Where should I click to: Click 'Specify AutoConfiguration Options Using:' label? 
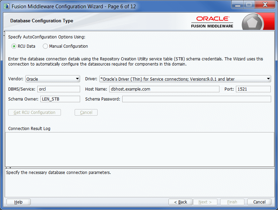coord(47,37)
